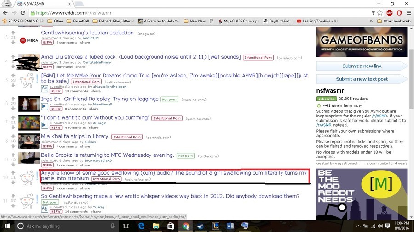
Task: Open Steam from the taskbar
Action: (x=201, y=226)
